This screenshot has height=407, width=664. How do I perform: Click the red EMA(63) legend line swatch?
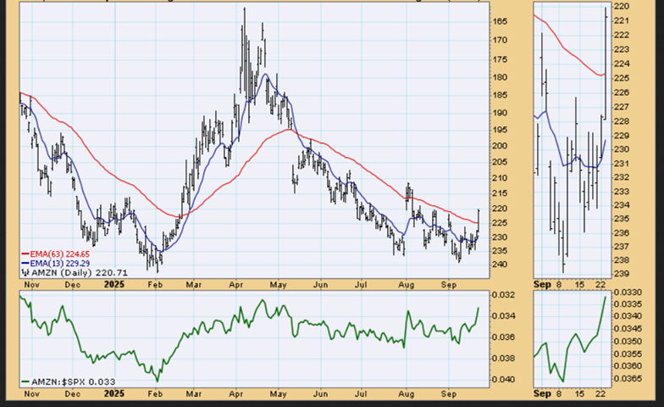point(25,254)
